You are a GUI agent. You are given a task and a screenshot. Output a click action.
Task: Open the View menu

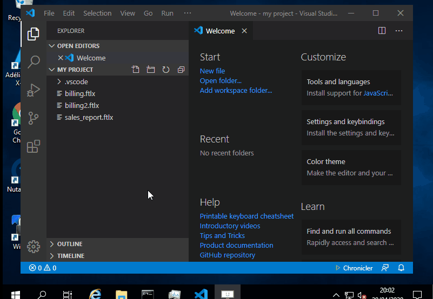(128, 13)
